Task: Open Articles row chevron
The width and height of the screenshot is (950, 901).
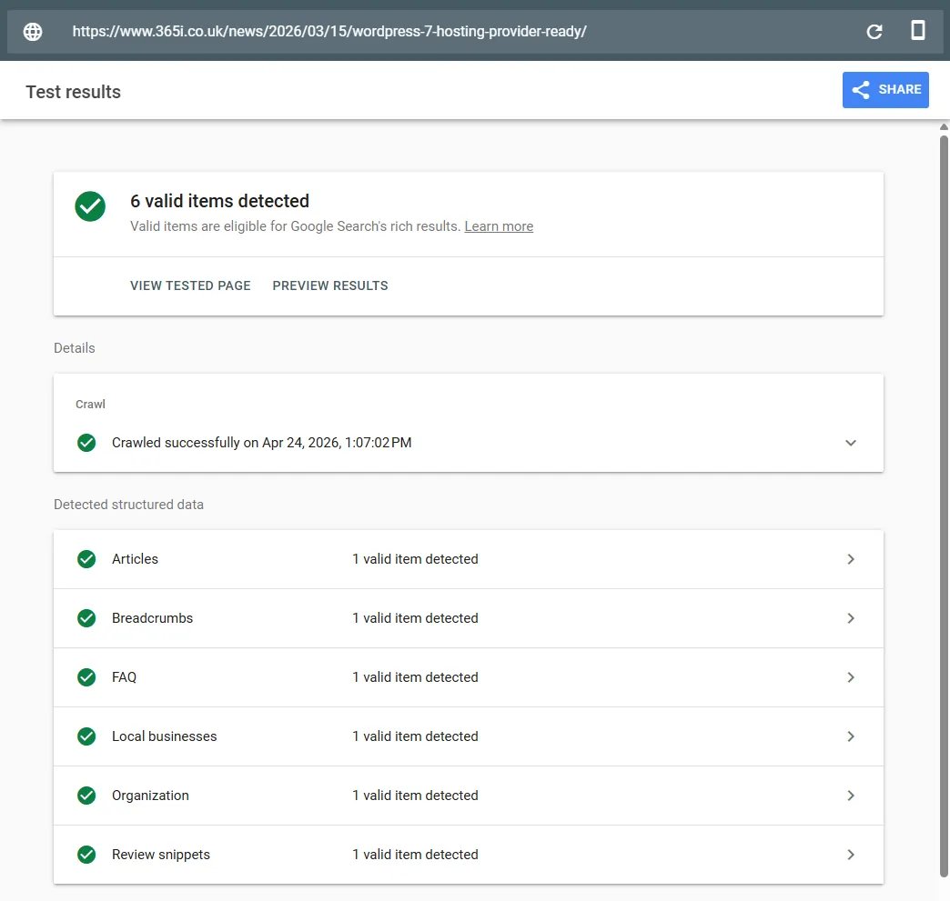Action: (851, 559)
